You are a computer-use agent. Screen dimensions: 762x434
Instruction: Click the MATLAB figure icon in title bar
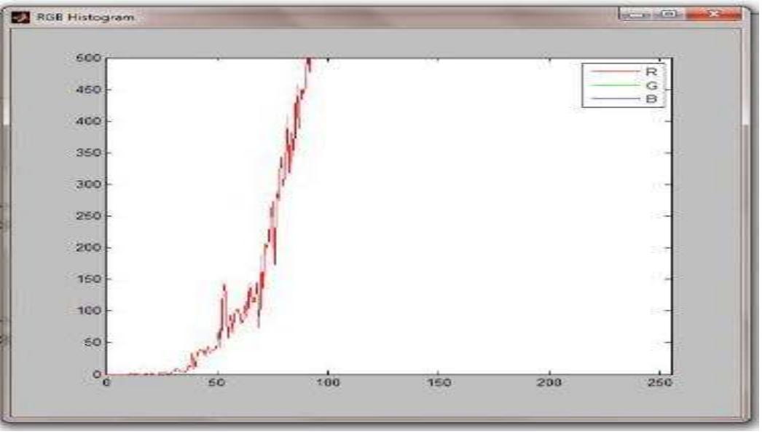[22, 17]
